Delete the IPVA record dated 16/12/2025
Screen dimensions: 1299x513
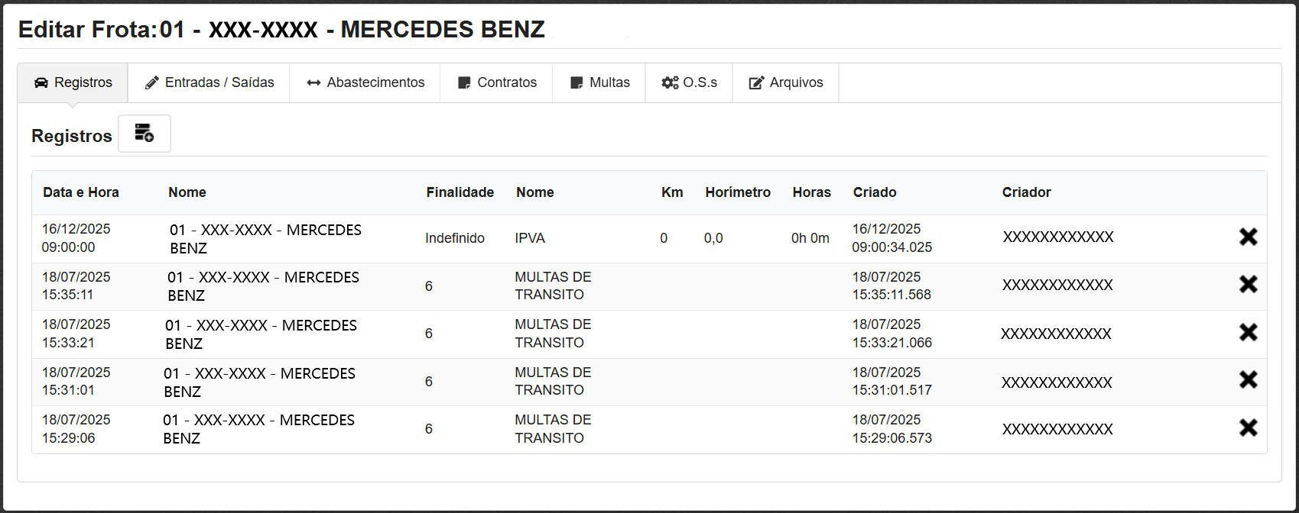(1248, 237)
